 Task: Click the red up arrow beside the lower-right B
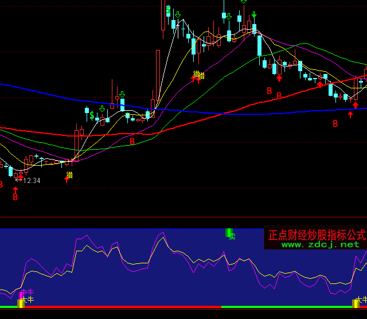click(x=350, y=114)
